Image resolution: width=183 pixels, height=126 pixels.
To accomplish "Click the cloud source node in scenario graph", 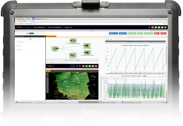I will (x=55, y=48).
